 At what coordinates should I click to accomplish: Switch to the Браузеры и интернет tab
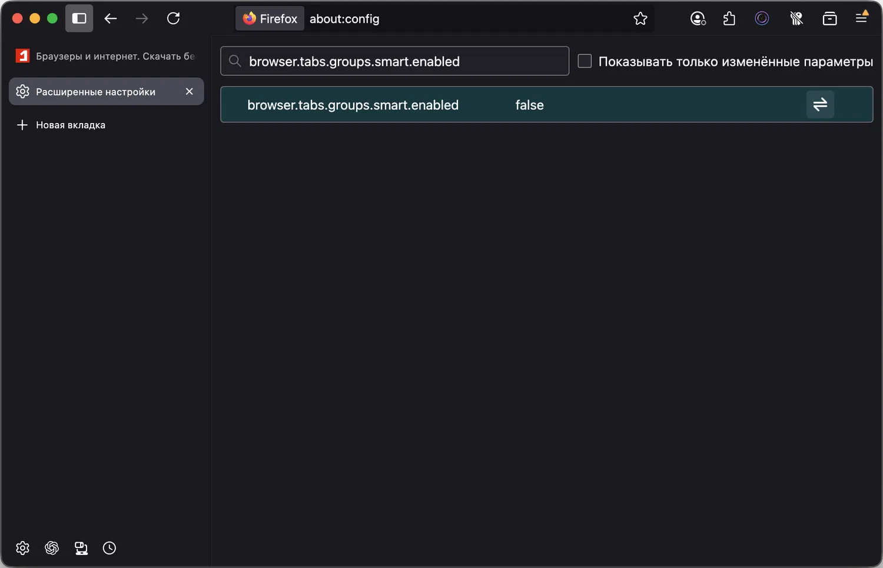pos(106,56)
